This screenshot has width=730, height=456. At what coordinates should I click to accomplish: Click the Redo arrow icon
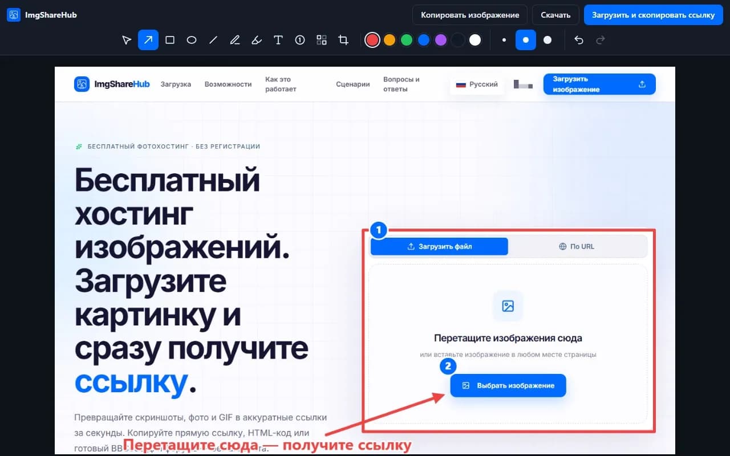(600, 40)
